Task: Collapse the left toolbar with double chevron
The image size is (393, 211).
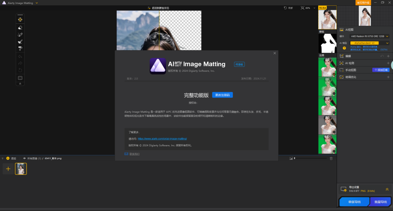Action: [20, 83]
